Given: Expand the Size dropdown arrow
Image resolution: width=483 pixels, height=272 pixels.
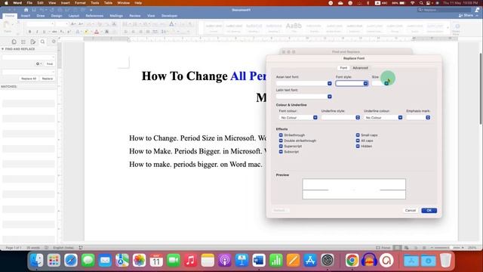Looking at the screenshot, I should click(x=386, y=83).
